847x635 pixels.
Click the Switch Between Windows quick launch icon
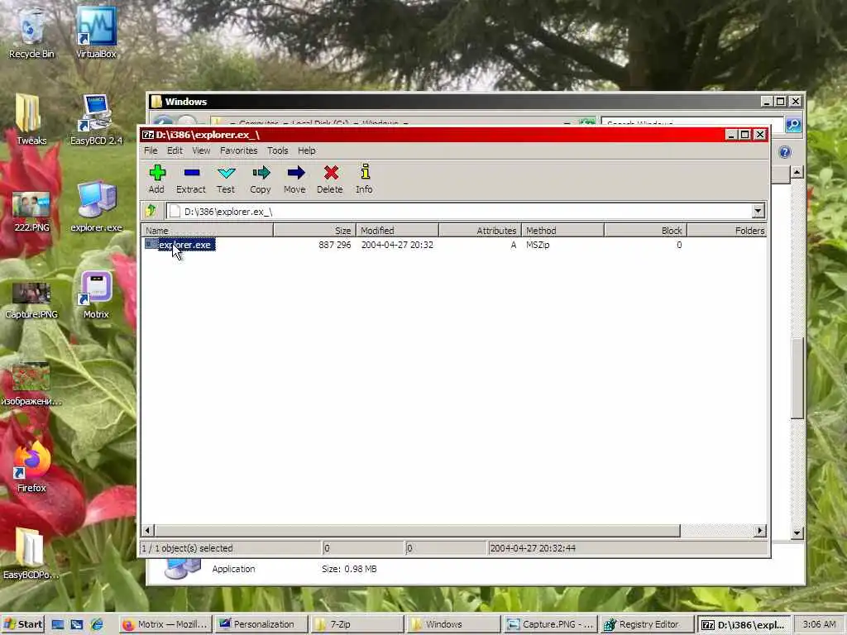(77, 624)
